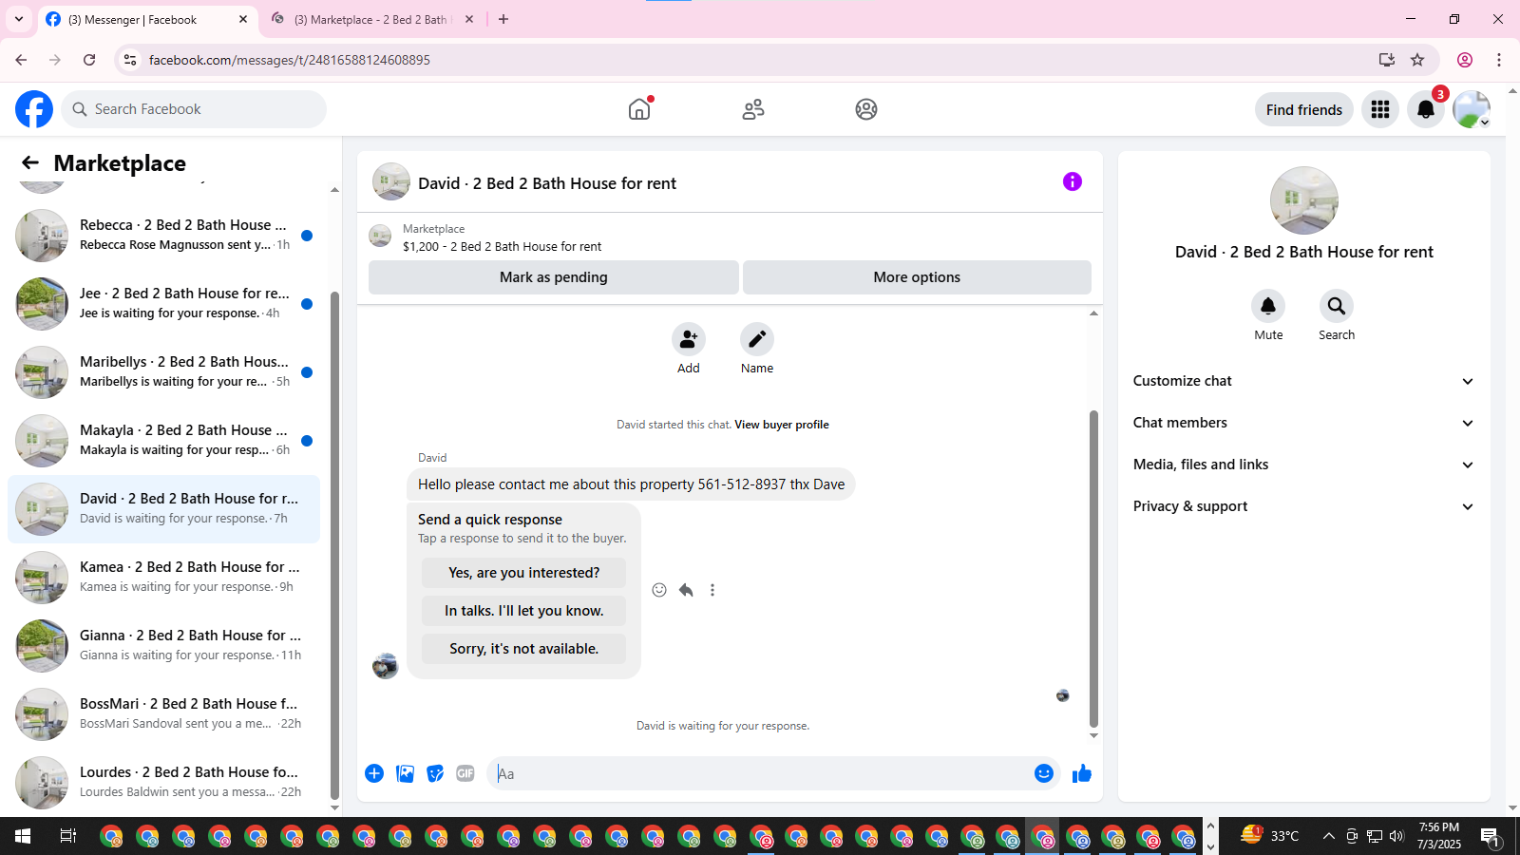The height and width of the screenshot is (855, 1520).
Task: Search in conversation with magnifier icon
Action: tap(1337, 306)
